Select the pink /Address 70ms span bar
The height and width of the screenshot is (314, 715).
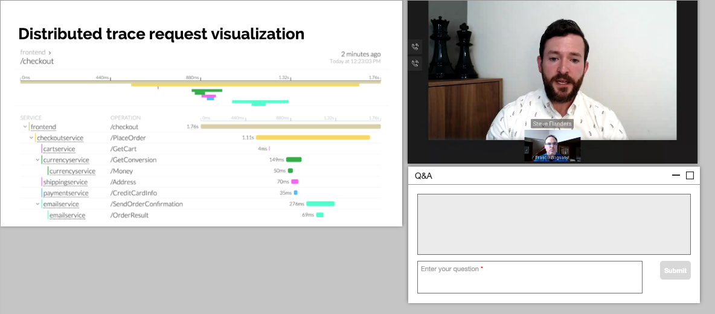[x=295, y=182]
